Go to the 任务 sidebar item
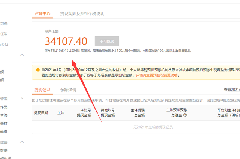Image resolution: width=240 pixels, height=159 pixels. pyautogui.click(x=3, y=34)
